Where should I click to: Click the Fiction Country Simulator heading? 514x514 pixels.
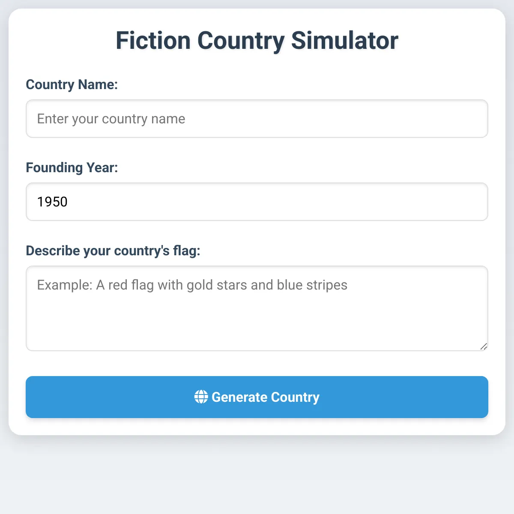257,41
